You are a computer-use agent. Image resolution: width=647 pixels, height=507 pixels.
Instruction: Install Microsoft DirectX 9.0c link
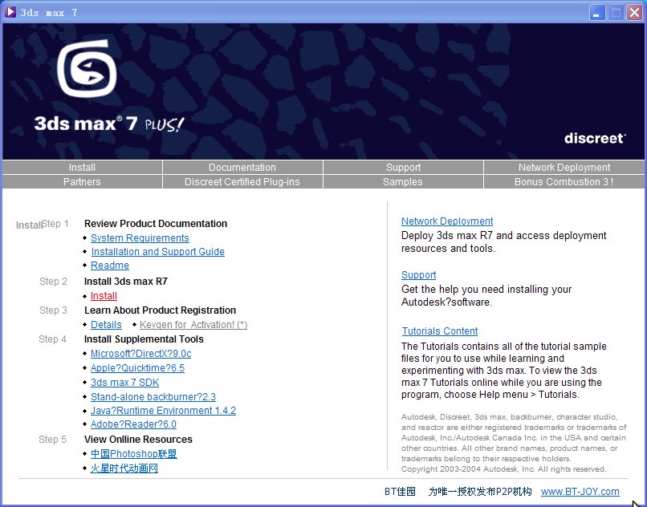pyautogui.click(x=140, y=354)
